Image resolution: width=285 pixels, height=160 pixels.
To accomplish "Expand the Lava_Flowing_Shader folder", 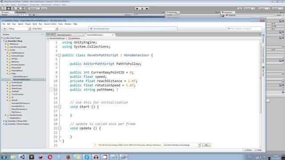I will [x=6, y=47].
